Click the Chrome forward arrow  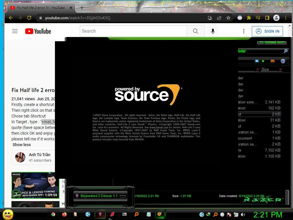(20, 18)
